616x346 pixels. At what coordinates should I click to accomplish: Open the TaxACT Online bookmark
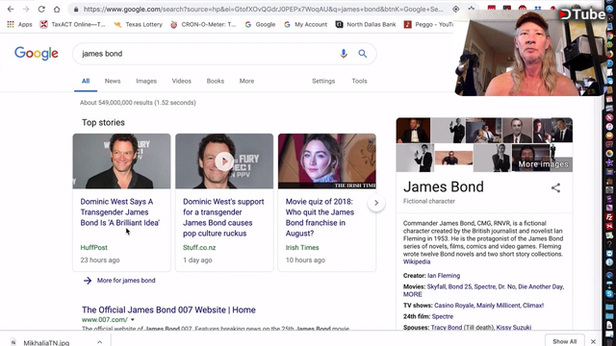(x=73, y=24)
